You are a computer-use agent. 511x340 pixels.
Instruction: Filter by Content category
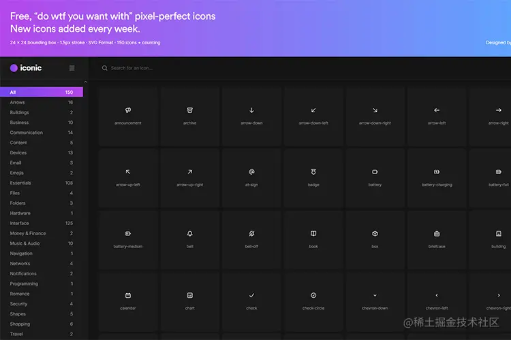point(42,143)
